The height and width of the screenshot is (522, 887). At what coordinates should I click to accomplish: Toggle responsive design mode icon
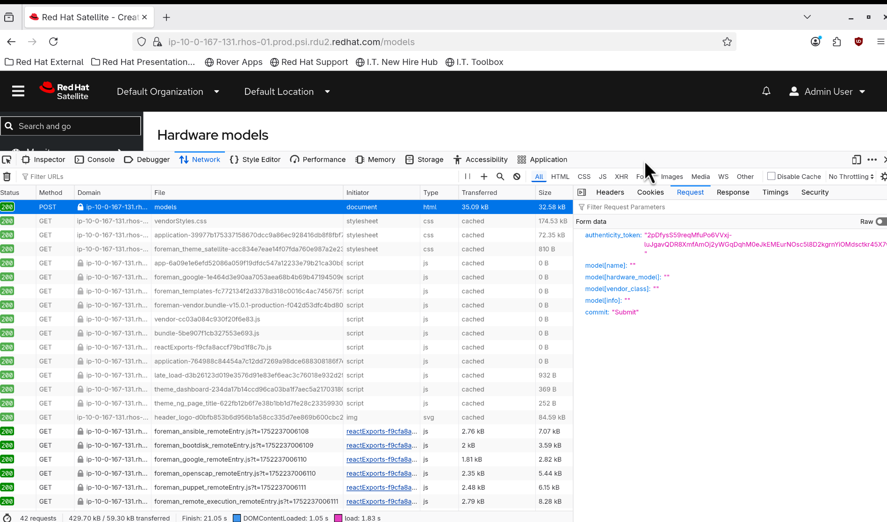(x=856, y=160)
